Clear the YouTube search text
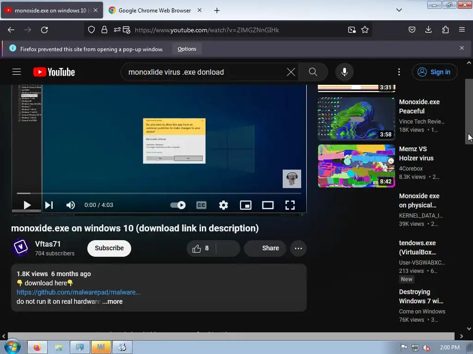 291,72
